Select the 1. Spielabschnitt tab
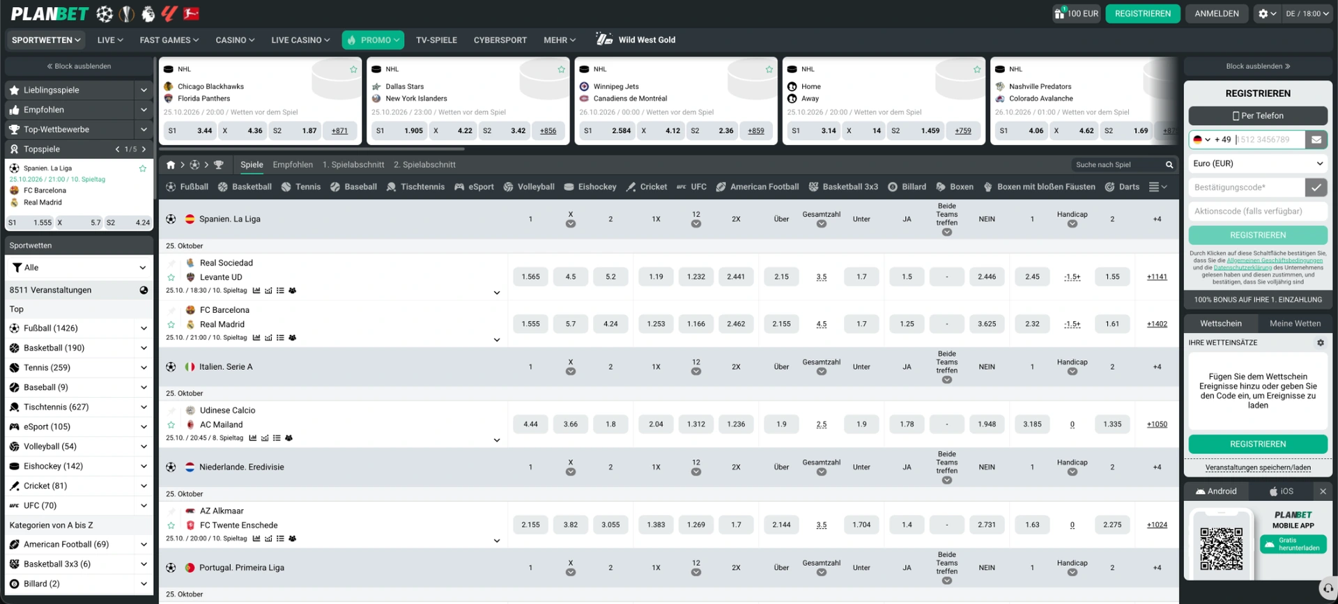Image resolution: width=1338 pixels, height=604 pixels. point(353,165)
